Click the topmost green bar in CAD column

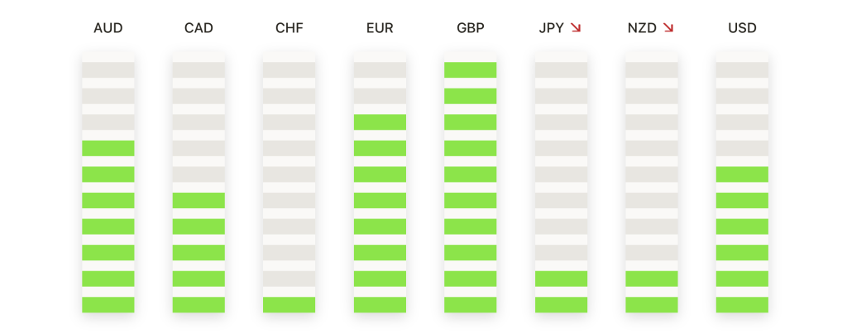click(x=199, y=200)
